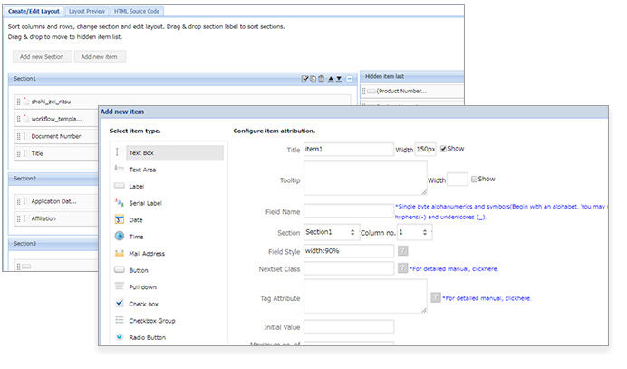Open the Section dropdown showing Section1
This screenshot has width=627, height=369.
click(332, 232)
